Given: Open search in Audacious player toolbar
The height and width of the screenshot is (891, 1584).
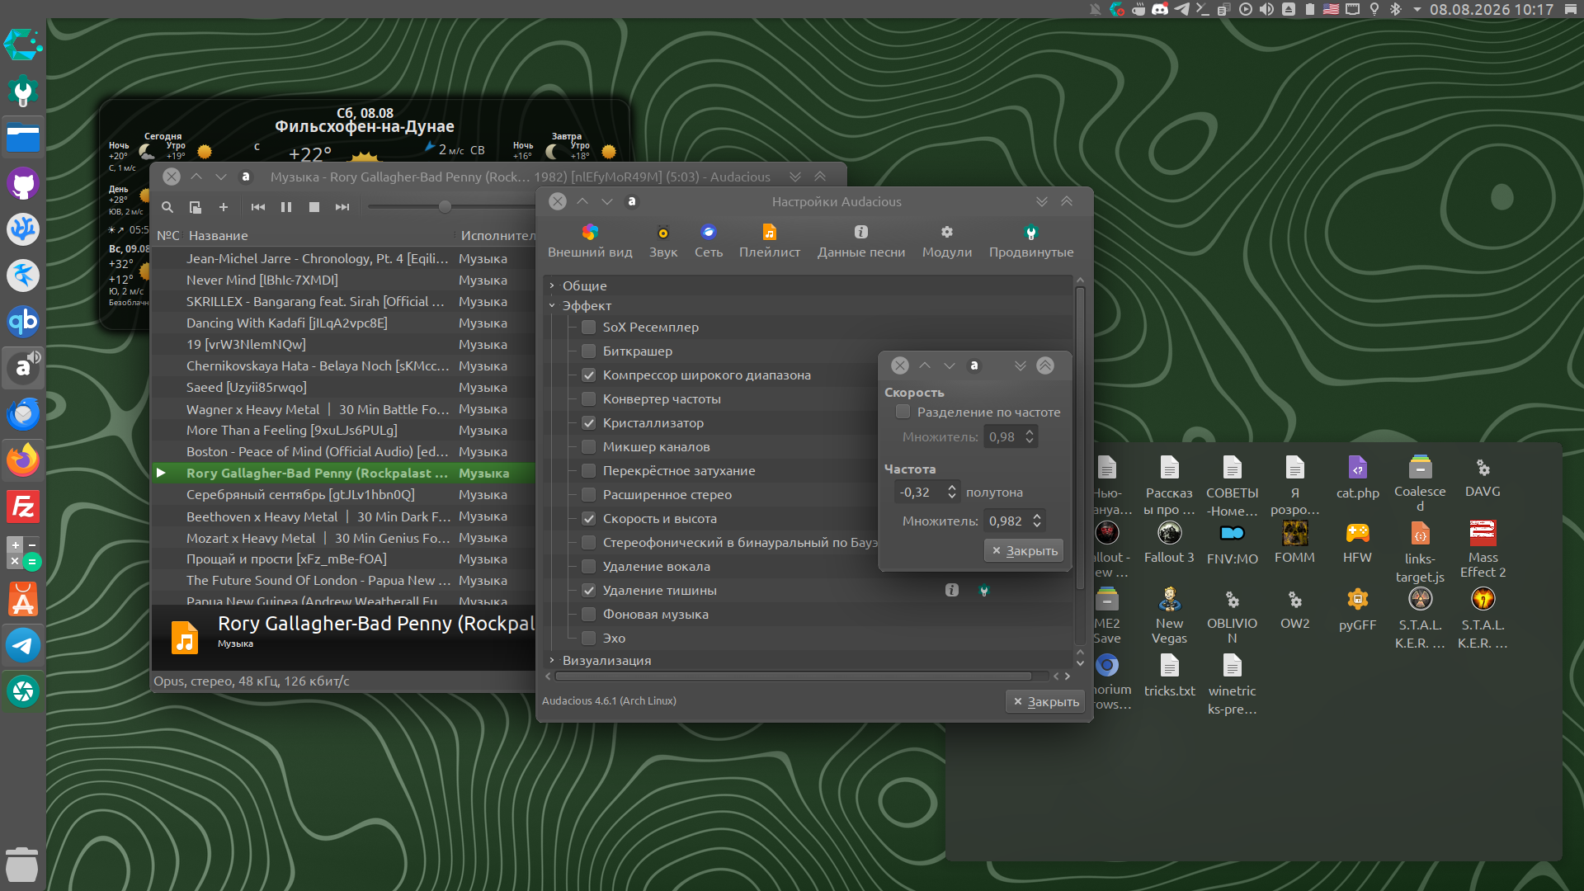Looking at the screenshot, I should pyautogui.click(x=167, y=207).
